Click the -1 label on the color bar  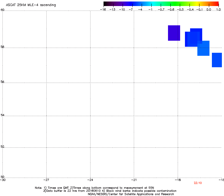(150, 10)
